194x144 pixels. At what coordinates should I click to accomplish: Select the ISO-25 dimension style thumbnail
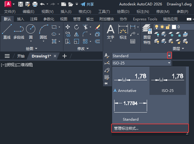coord(168,81)
